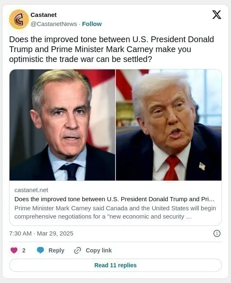Open the X logo in the corner
Viewport: 231px width, 283px height.
[217, 14]
